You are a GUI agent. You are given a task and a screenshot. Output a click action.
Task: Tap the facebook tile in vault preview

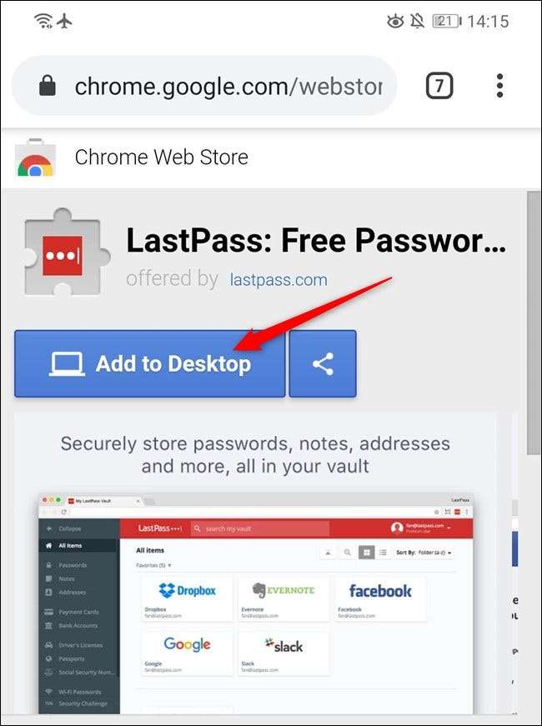point(380,598)
